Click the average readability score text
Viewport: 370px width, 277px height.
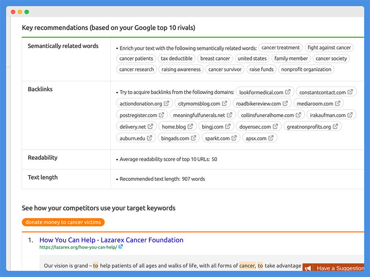tap(168, 159)
